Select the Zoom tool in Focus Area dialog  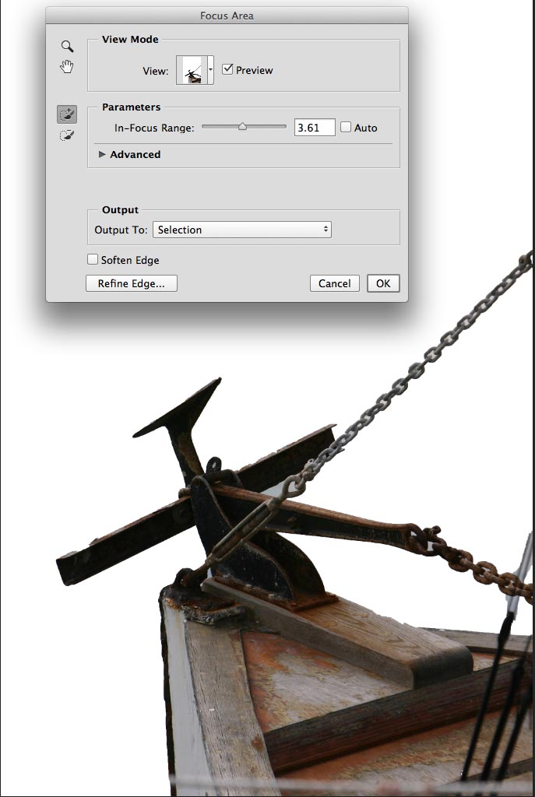point(67,46)
